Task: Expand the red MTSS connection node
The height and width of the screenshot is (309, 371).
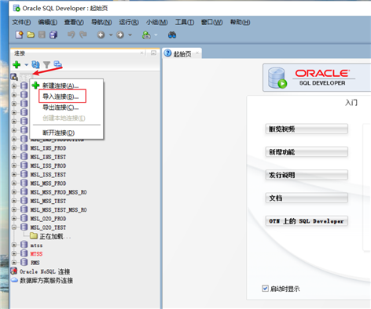Action: point(14,253)
